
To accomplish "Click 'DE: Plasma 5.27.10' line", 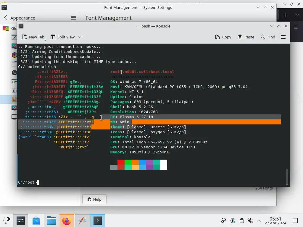I will point(132,117).
